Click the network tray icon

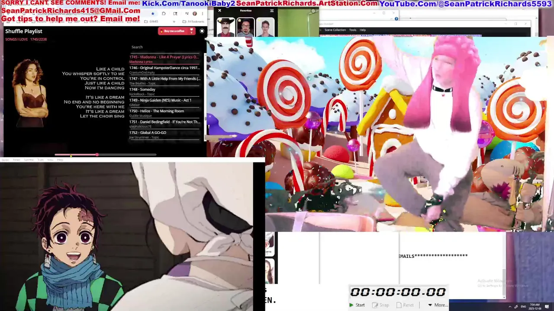[x=516, y=307]
